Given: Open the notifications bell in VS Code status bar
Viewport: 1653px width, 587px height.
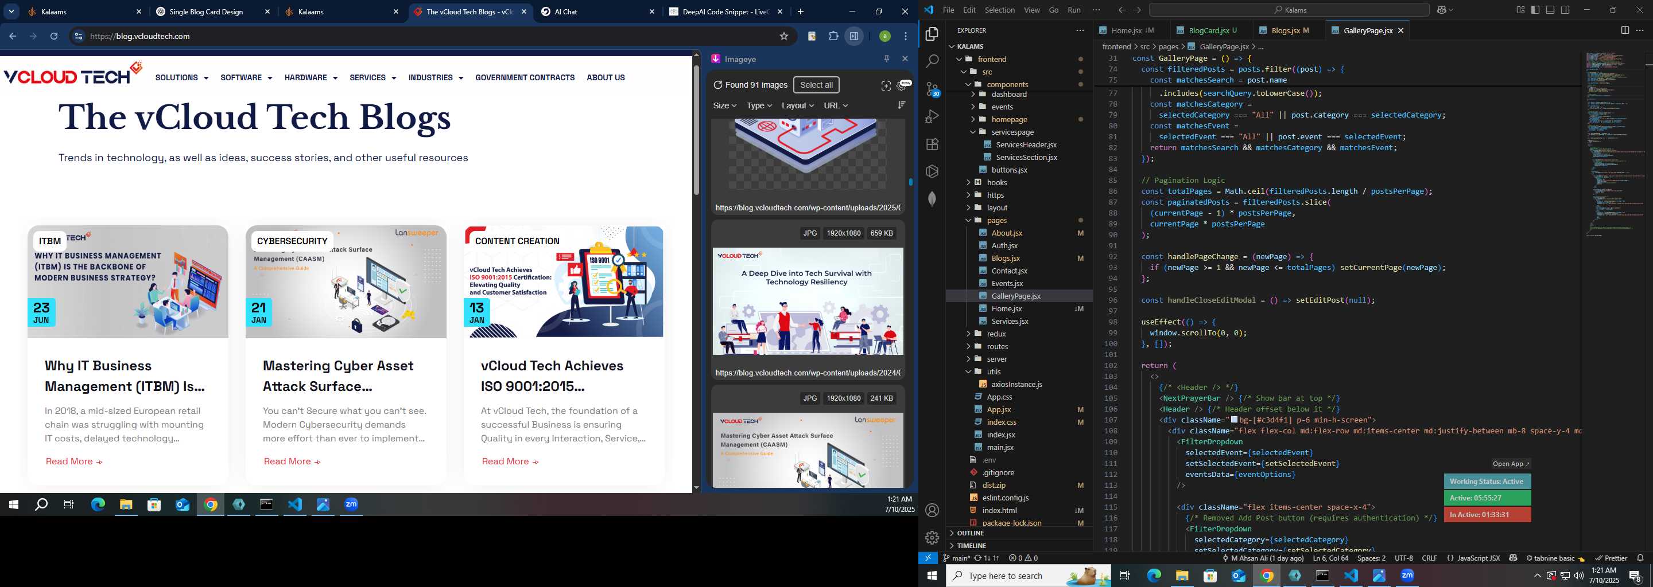Looking at the screenshot, I should (x=1640, y=558).
